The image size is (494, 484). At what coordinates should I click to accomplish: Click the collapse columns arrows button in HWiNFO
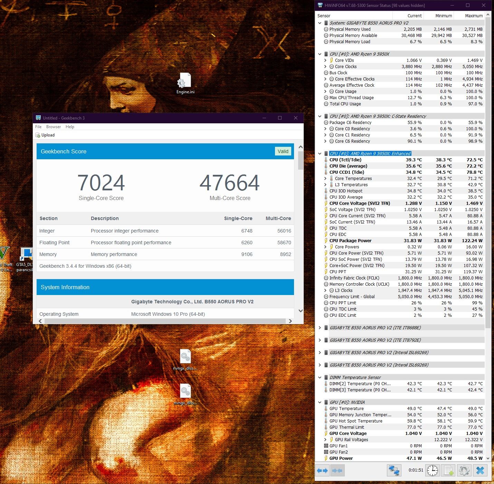(x=337, y=471)
